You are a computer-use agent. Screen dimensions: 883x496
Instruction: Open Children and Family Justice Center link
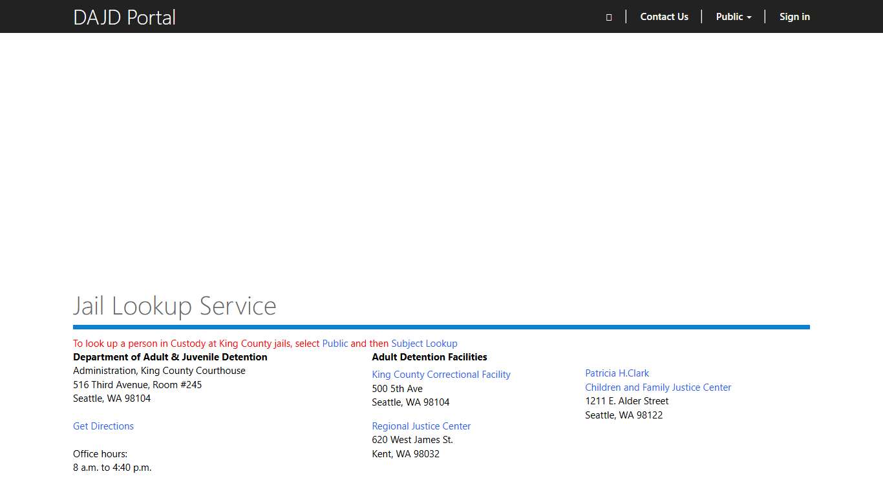[x=658, y=387]
